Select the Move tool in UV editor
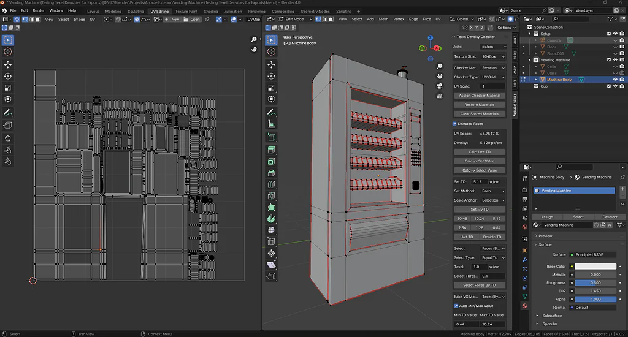 (7, 64)
